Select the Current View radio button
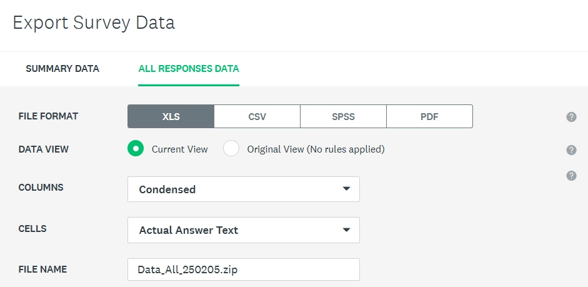 [x=136, y=149]
